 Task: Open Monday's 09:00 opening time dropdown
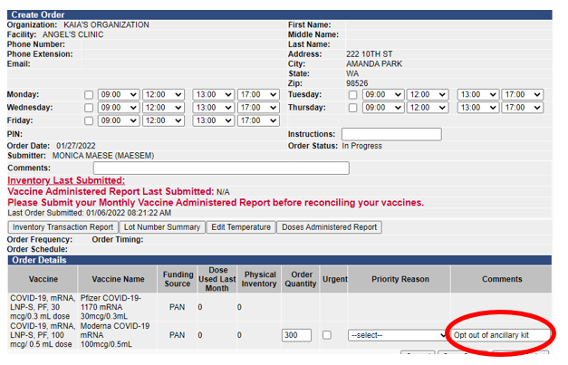[119, 95]
